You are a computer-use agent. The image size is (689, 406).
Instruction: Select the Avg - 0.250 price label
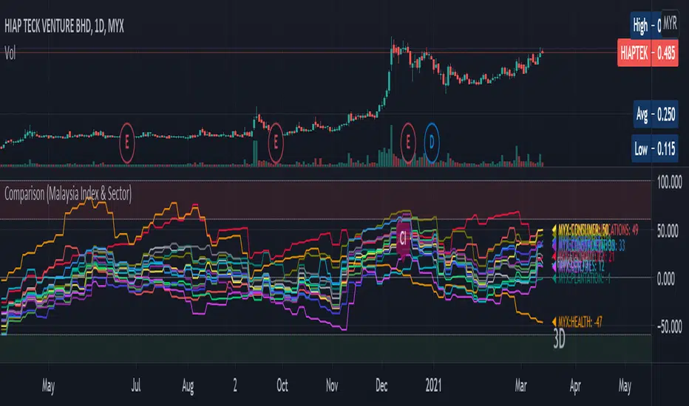tap(655, 114)
